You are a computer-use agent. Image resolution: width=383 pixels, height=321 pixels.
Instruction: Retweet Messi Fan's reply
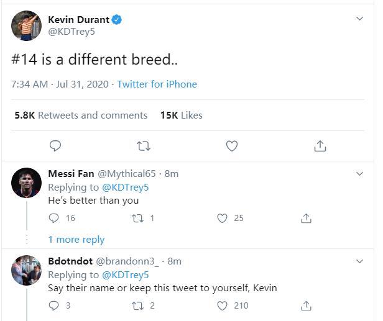tap(138, 218)
